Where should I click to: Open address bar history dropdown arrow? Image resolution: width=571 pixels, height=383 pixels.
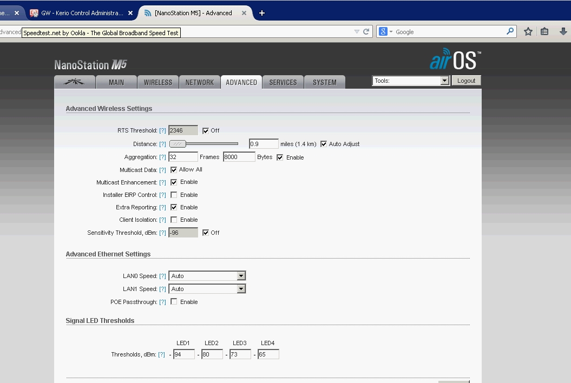(357, 32)
